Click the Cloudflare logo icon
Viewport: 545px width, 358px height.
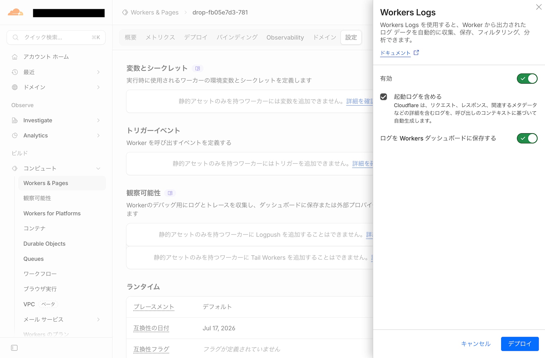pyautogui.click(x=16, y=12)
